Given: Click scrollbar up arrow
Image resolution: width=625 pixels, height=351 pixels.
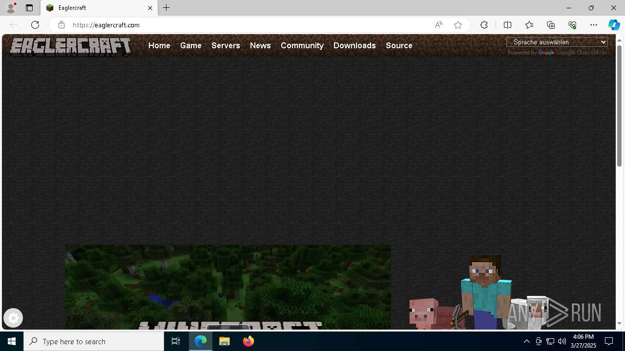Looking at the screenshot, I should click(619, 39).
